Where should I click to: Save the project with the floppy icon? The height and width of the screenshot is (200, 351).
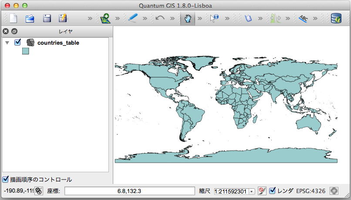(47, 19)
